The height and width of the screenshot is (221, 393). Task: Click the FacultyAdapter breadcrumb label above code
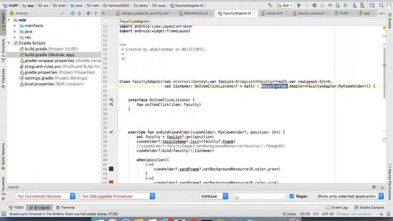click(x=134, y=21)
